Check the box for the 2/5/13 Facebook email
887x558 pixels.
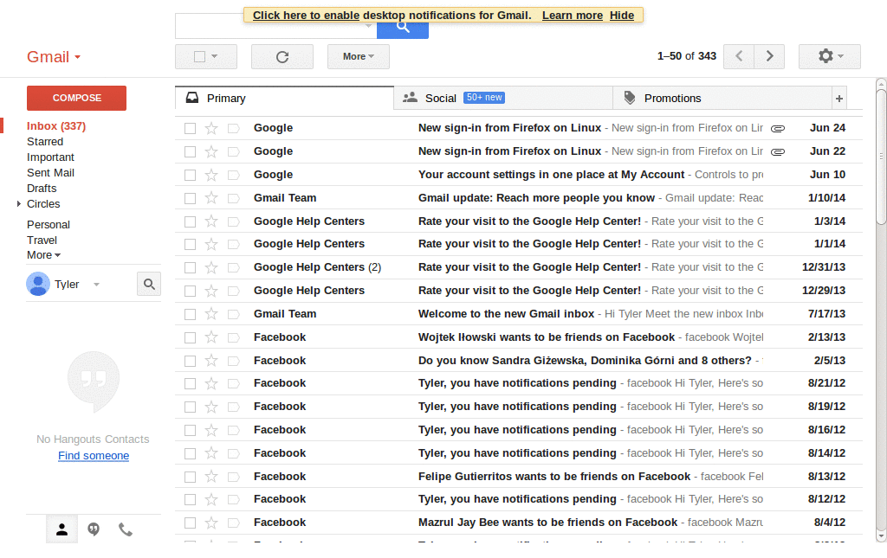(x=190, y=361)
